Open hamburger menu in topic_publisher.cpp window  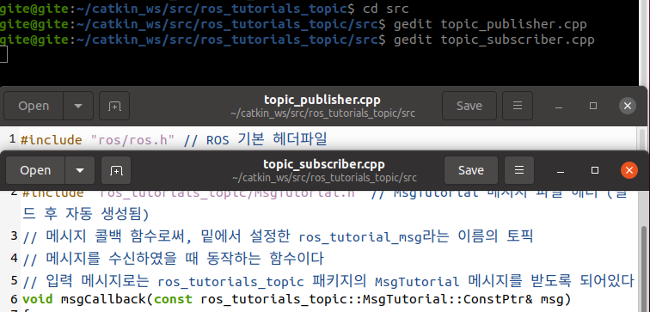(x=518, y=106)
